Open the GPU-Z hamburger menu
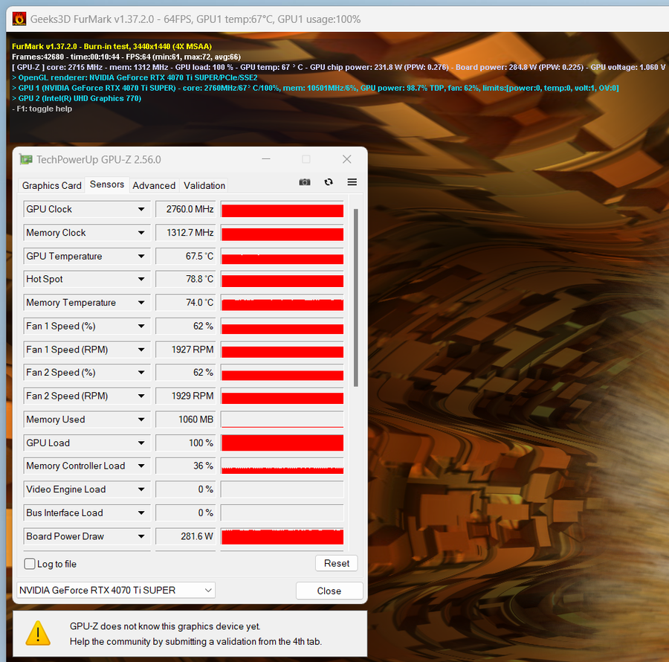Screen dimensions: 669x662 coord(352,182)
